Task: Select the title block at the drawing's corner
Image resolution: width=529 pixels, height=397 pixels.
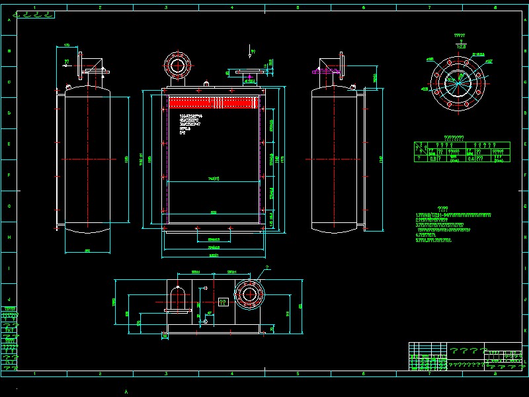Action: (x=466, y=356)
